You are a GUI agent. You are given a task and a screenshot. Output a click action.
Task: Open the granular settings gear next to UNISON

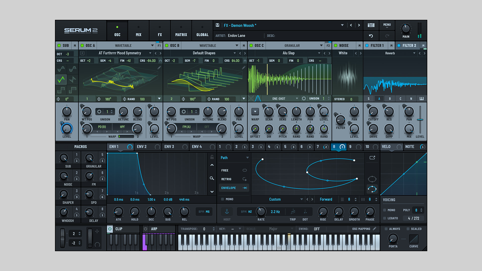click(304, 99)
